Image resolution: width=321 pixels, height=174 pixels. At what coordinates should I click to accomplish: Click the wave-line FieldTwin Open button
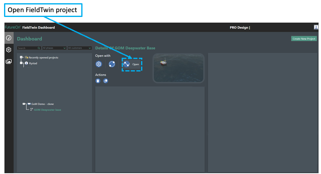click(x=131, y=64)
